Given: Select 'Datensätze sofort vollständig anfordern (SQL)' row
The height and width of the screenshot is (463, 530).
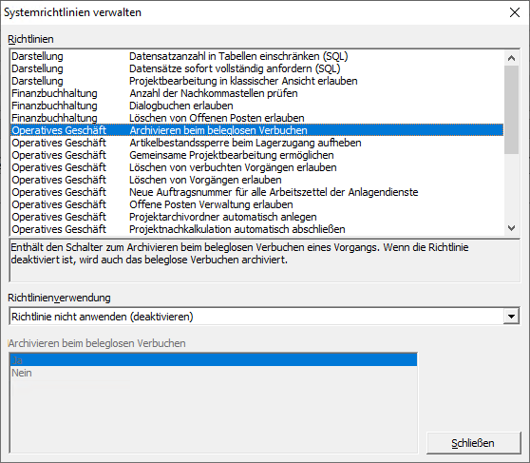Looking at the screenshot, I should (256, 68).
